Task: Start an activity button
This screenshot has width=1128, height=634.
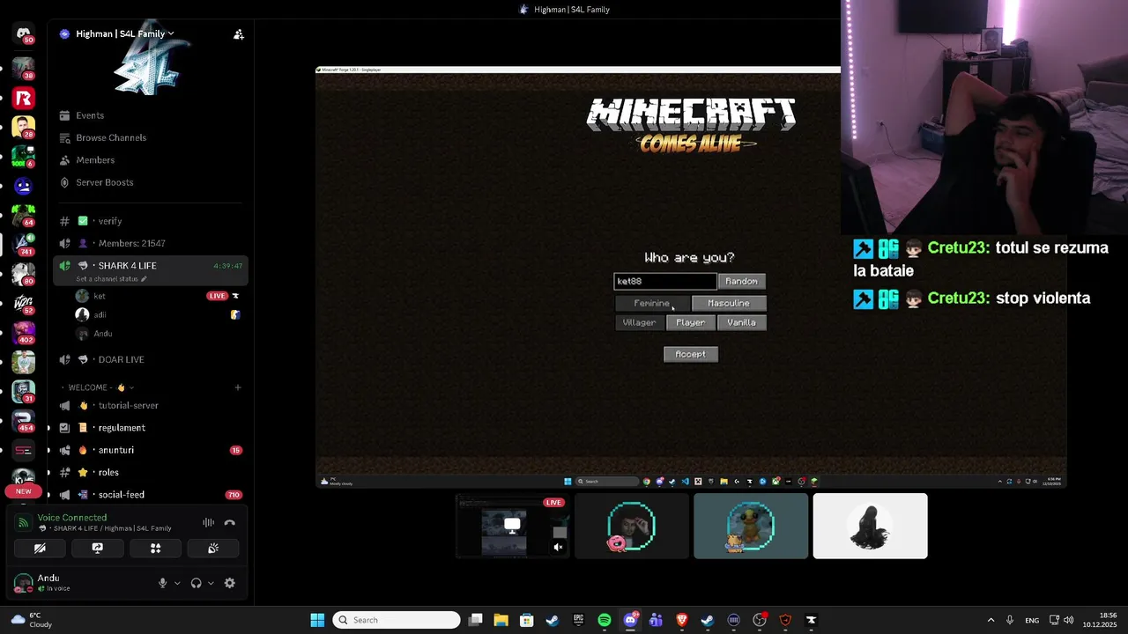Action: click(155, 548)
